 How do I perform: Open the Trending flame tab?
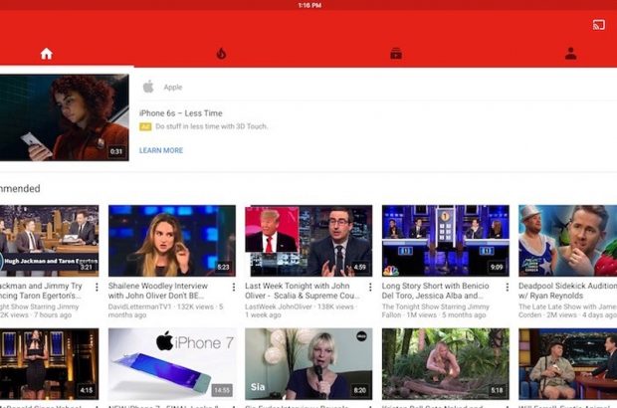click(221, 54)
